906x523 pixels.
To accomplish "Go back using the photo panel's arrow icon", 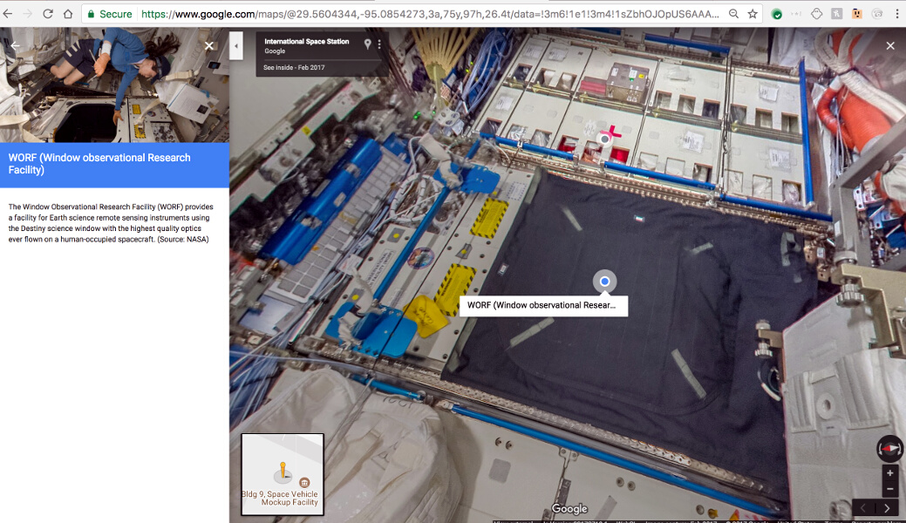I will click(14, 45).
